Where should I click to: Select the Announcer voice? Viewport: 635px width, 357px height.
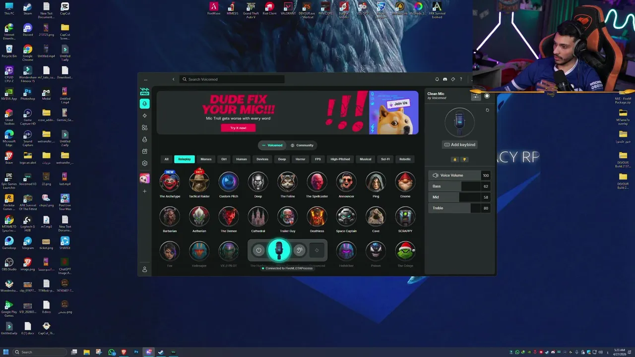point(346,184)
